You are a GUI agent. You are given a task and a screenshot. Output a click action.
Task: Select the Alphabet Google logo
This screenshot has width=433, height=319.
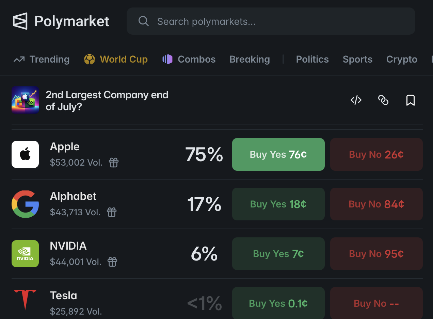pyautogui.click(x=25, y=204)
